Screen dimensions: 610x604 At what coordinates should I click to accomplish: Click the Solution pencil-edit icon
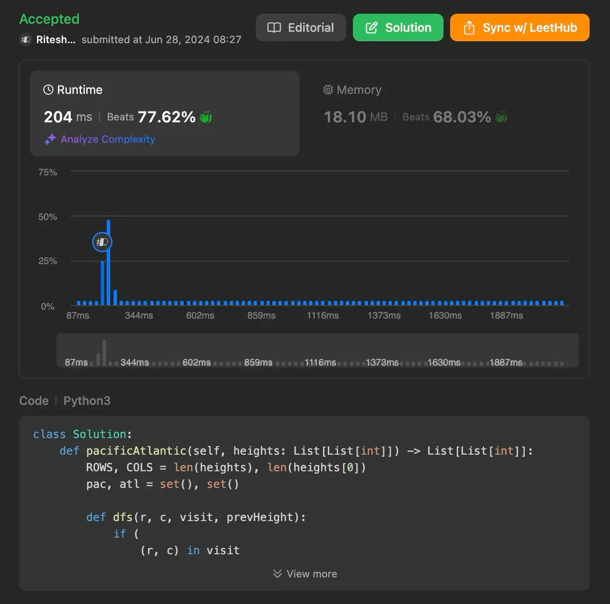coord(371,27)
